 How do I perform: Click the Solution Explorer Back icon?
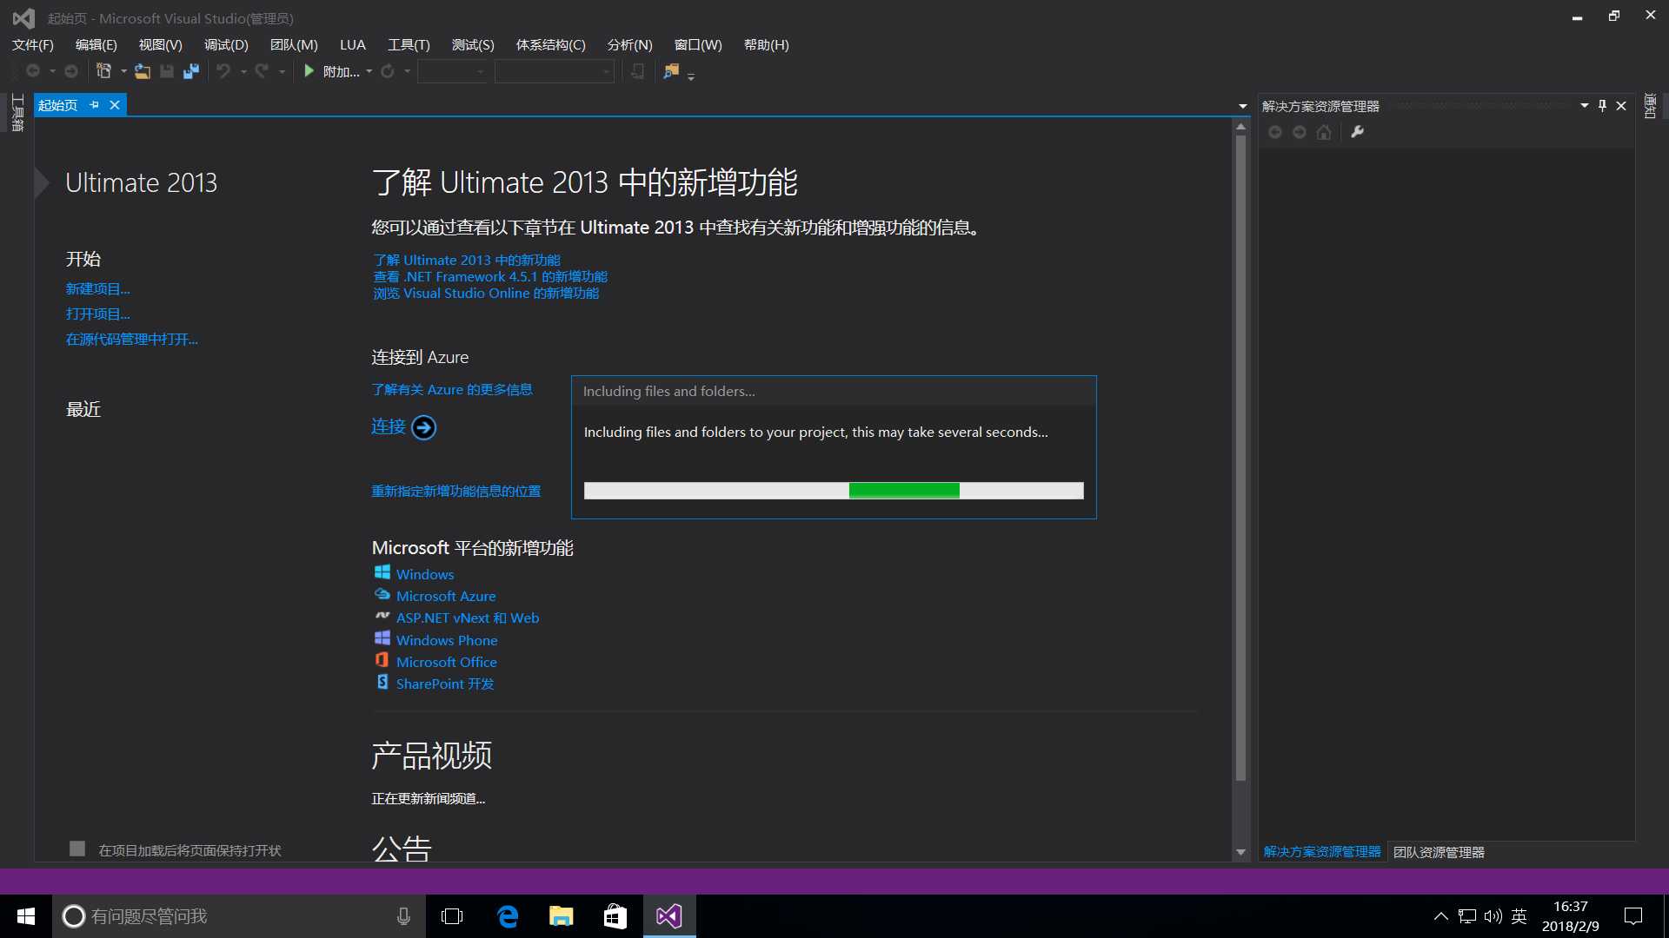point(1275,132)
